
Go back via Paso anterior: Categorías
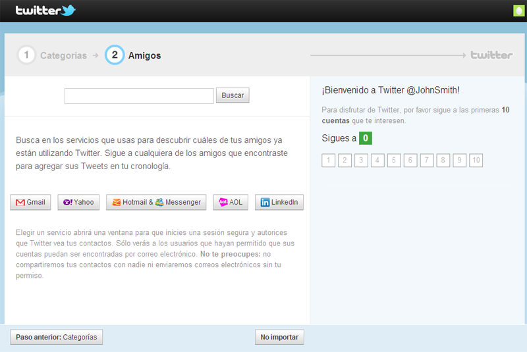[57, 338]
